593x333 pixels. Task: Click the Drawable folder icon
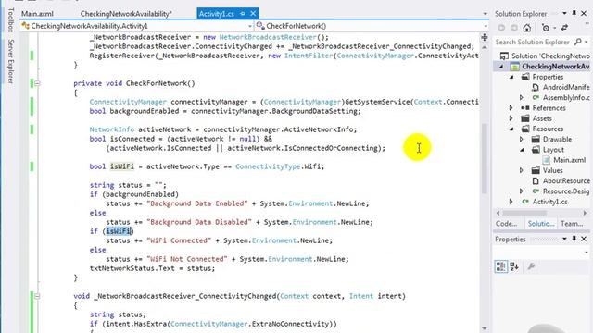click(536, 140)
